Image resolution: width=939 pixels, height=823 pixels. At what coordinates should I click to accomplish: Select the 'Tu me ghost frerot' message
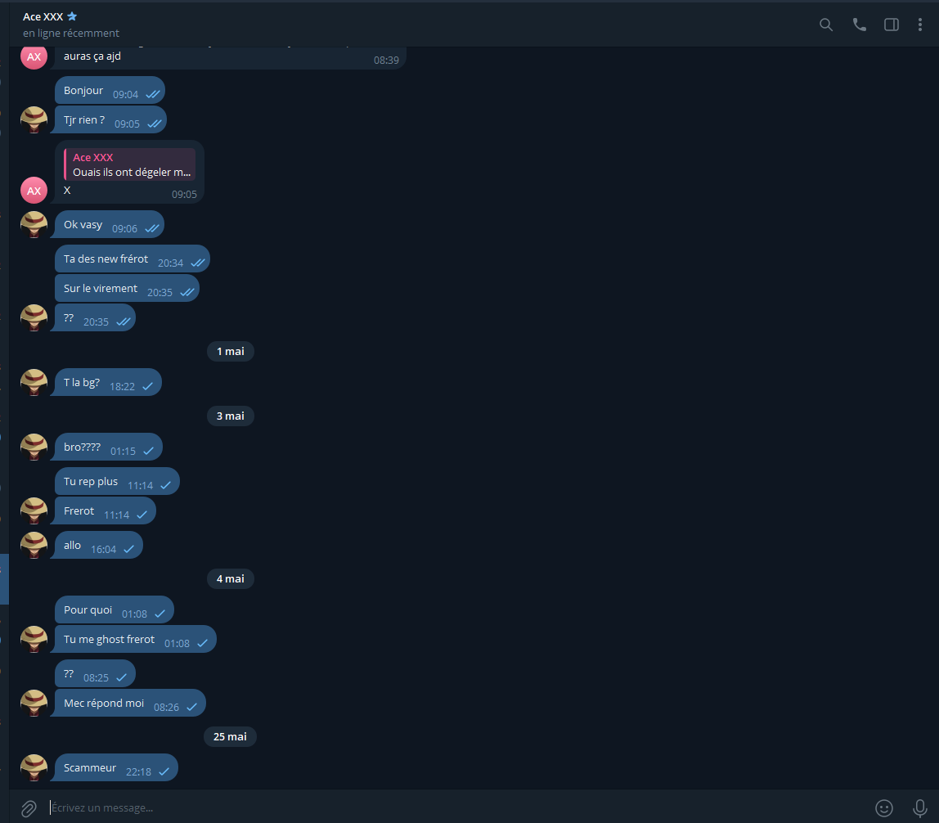[135, 640]
